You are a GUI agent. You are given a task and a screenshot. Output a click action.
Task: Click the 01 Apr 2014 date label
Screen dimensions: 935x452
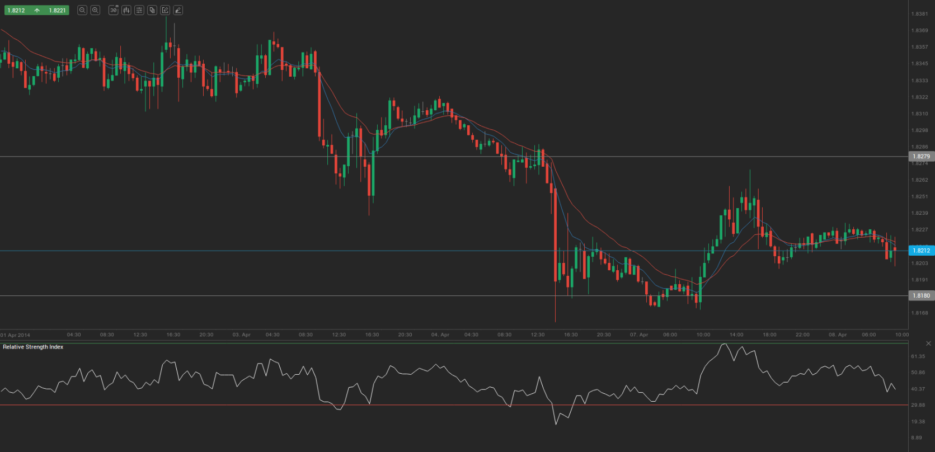[16, 335]
